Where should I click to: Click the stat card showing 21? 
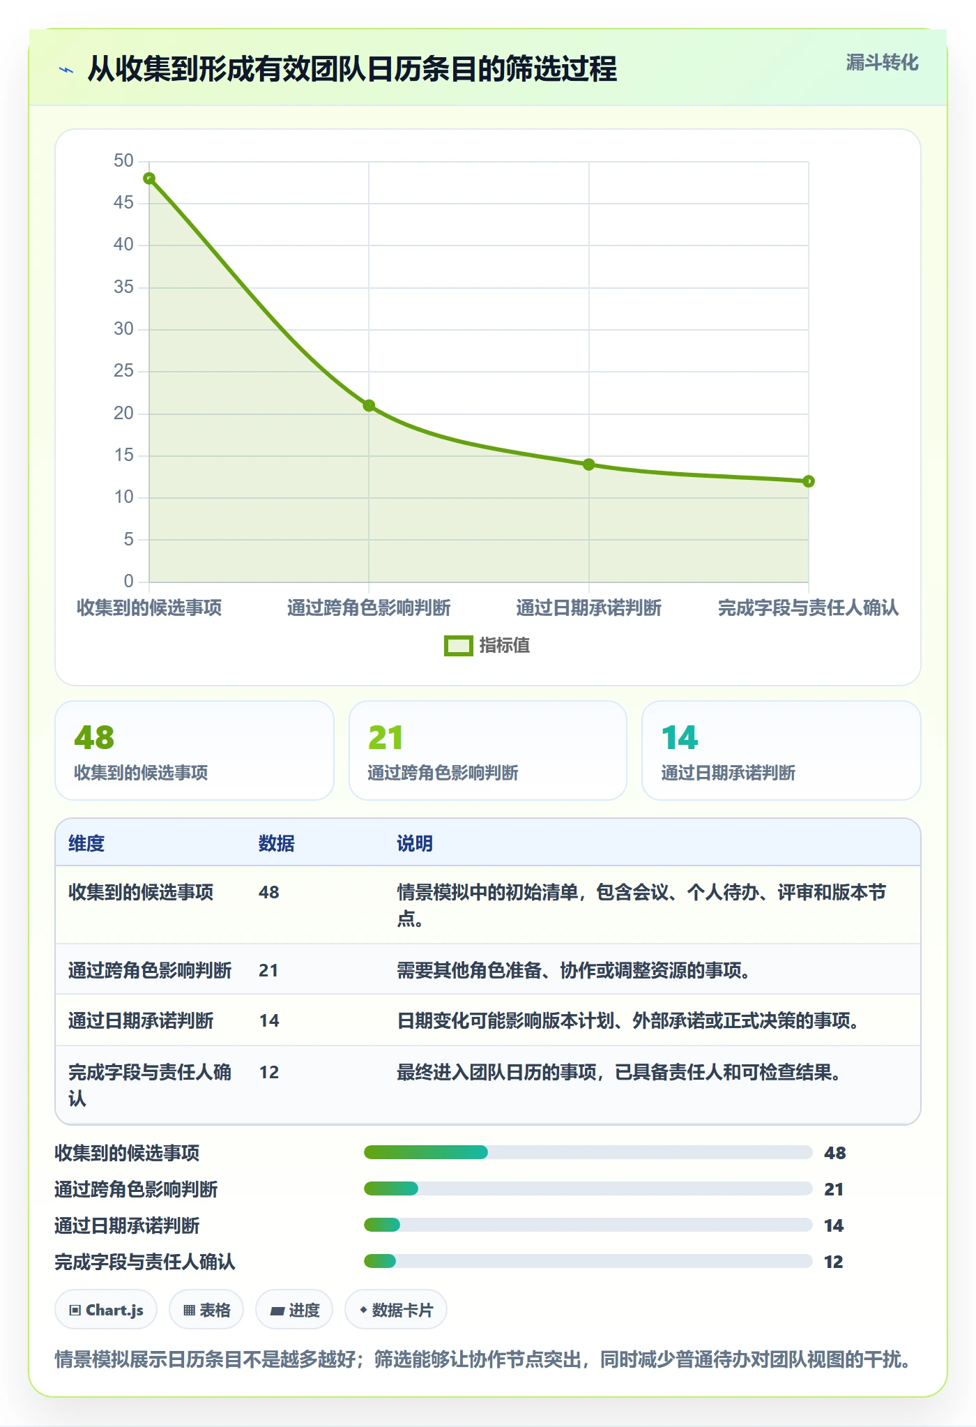488,750
